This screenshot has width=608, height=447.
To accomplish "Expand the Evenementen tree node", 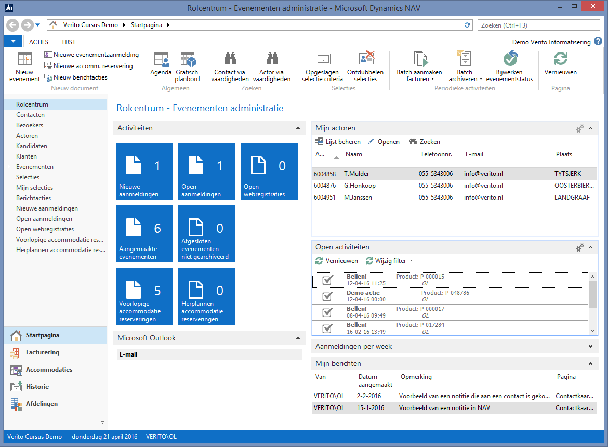I will tap(9, 167).
